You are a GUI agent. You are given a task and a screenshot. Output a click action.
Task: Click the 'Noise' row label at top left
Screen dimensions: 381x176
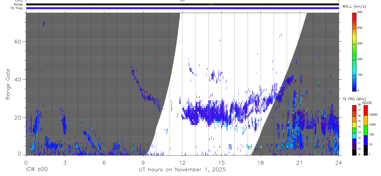(19, 4)
